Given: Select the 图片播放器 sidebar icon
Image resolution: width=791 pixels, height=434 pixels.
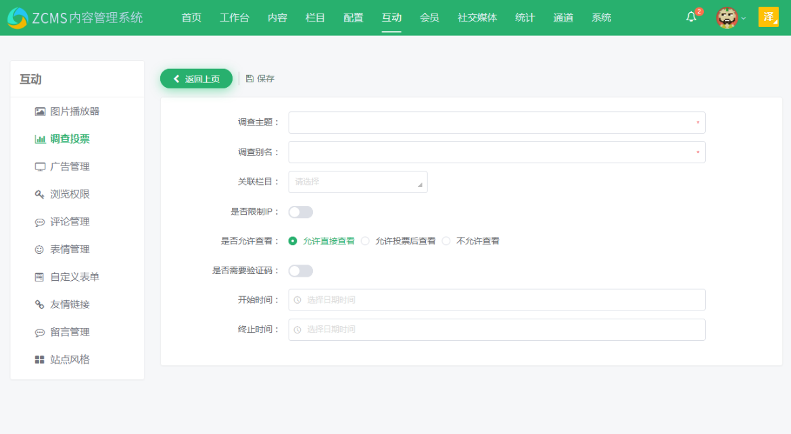Looking at the screenshot, I should coord(41,111).
